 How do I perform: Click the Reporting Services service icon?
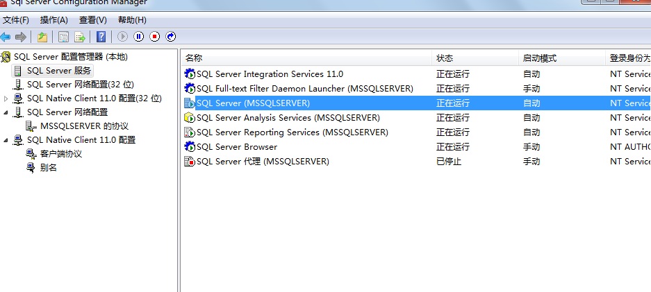pyautogui.click(x=189, y=132)
